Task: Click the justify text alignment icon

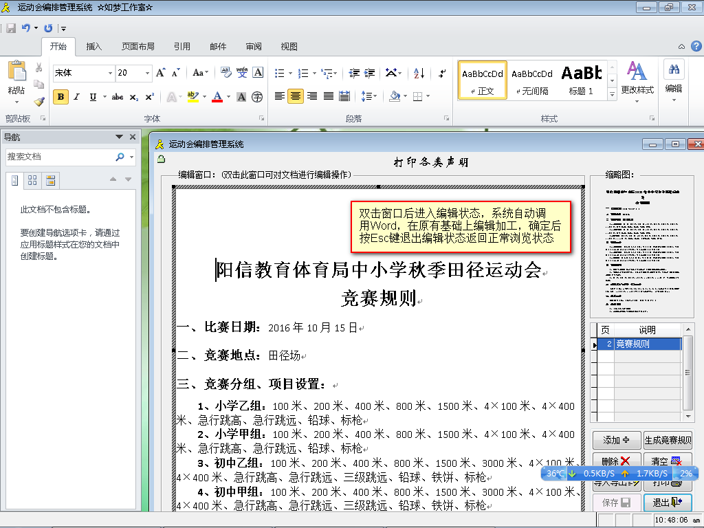Action: pos(328,96)
